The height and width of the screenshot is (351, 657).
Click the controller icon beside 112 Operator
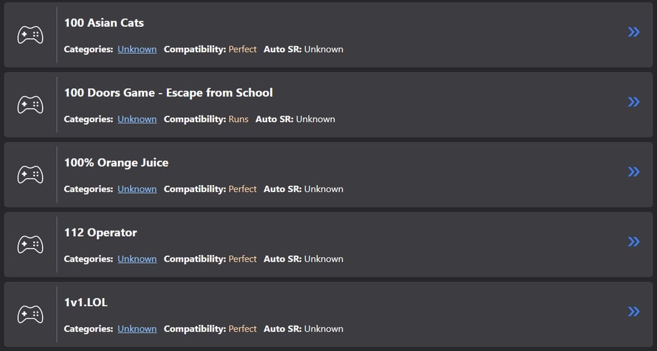pos(30,244)
